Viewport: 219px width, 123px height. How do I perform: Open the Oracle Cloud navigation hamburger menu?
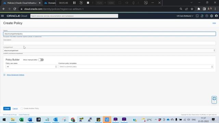2,16
